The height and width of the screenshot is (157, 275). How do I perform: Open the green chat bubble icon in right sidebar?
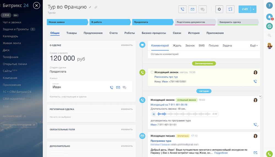coord(269,26)
